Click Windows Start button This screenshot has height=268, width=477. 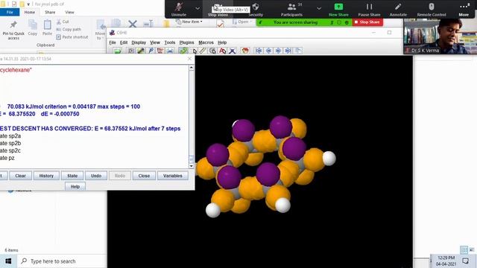click(8, 261)
